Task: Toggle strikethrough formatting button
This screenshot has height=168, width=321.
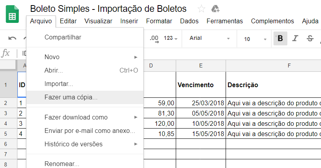Action: click(x=310, y=38)
